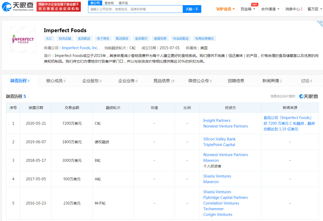This screenshot has width=323, height=221.
Task: Click the red 官方备案企业征信机构 banner
Action: pos(59,7)
